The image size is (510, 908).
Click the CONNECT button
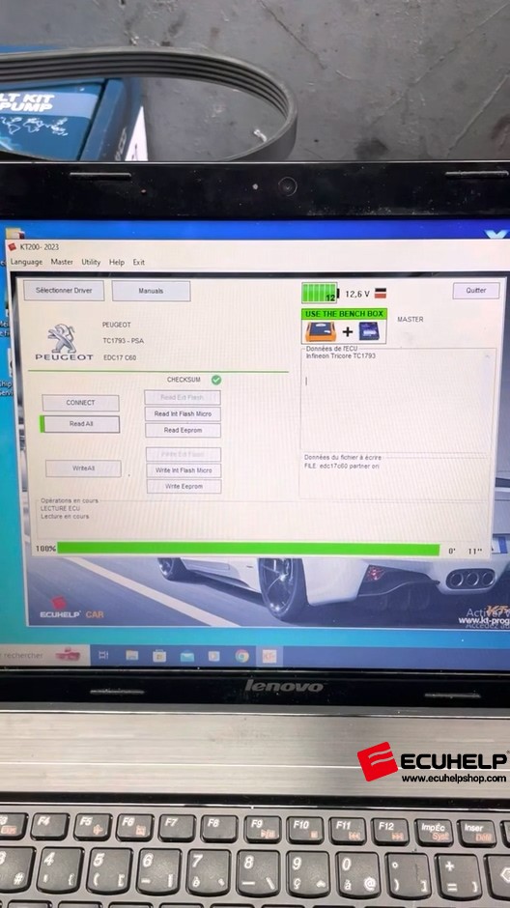click(x=80, y=403)
